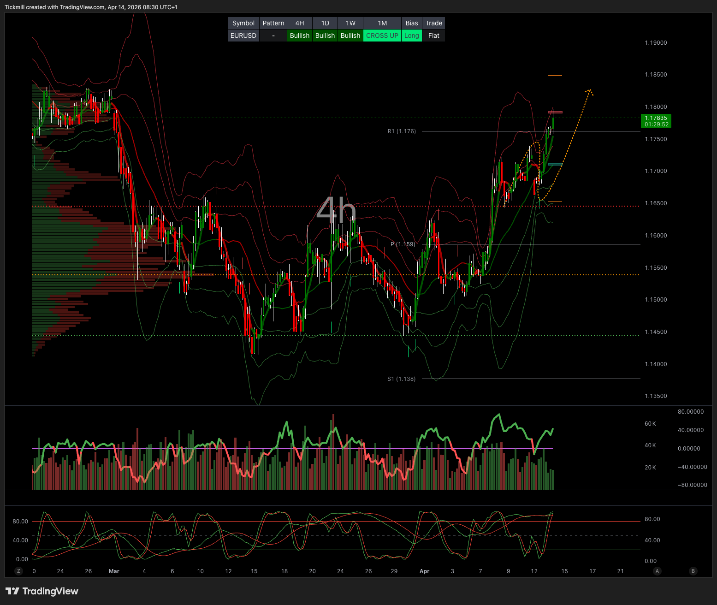Click the B icon in bottom-right corner

[x=693, y=571]
